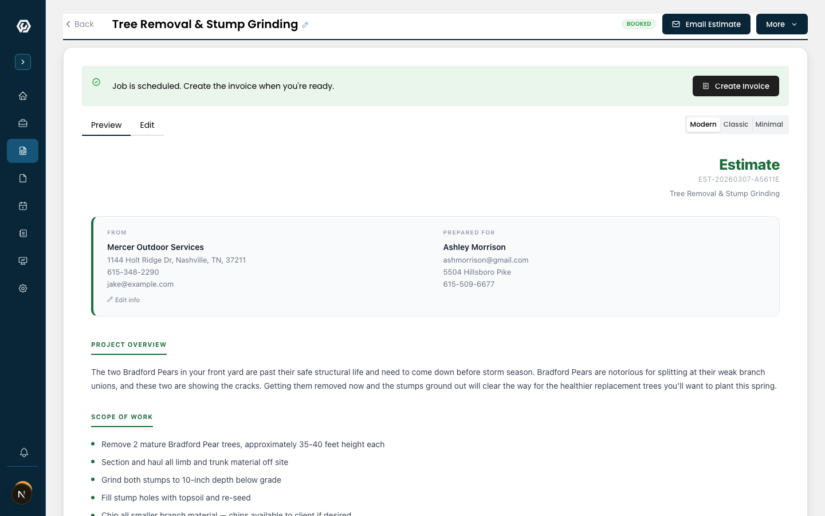Select the Preview tab
This screenshot has width=825, height=516.
[x=106, y=125]
